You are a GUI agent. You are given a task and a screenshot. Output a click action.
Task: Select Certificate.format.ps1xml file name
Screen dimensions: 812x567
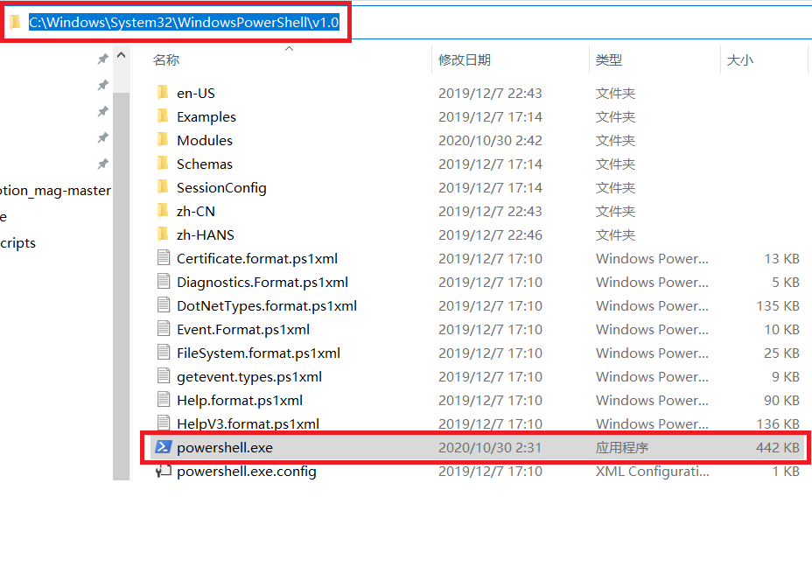pyautogui.click(x=257, y=258)
